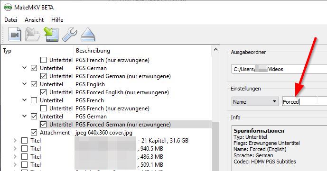Screen dimensions: 327x171
Task: Uncheck the cover.jpg Attachment checkbox
Action: click(34, 133)
